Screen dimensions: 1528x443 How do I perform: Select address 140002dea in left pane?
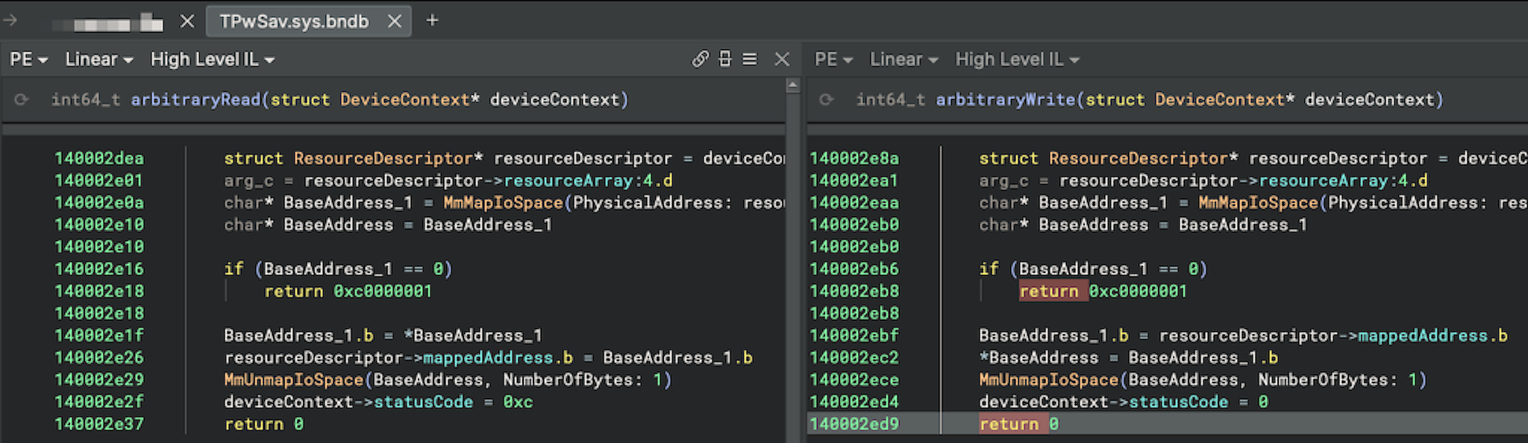(99, 158)
